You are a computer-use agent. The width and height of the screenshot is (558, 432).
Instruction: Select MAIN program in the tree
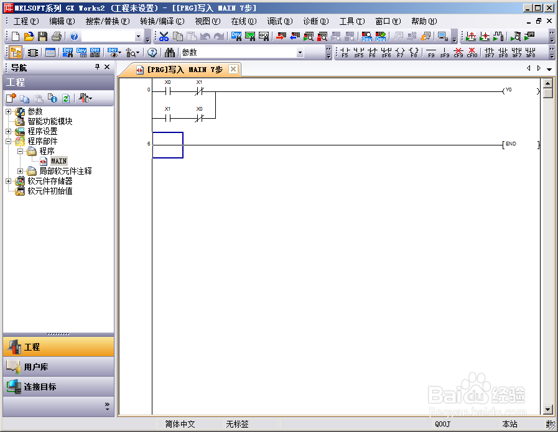(58, 162)
